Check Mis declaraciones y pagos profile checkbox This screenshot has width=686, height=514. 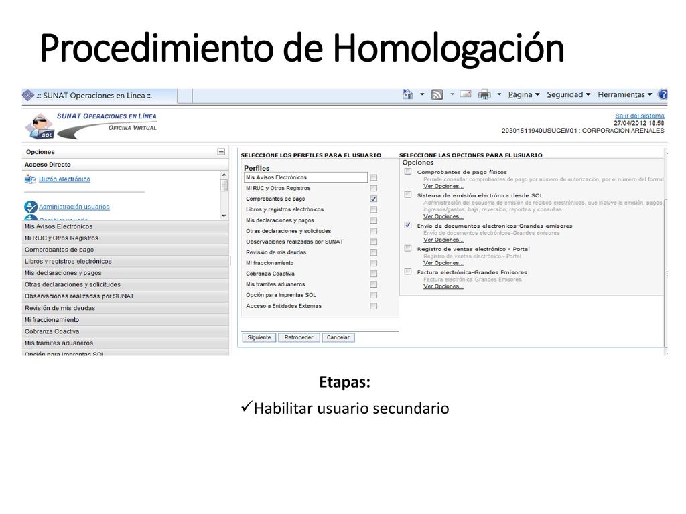(373, 220)
